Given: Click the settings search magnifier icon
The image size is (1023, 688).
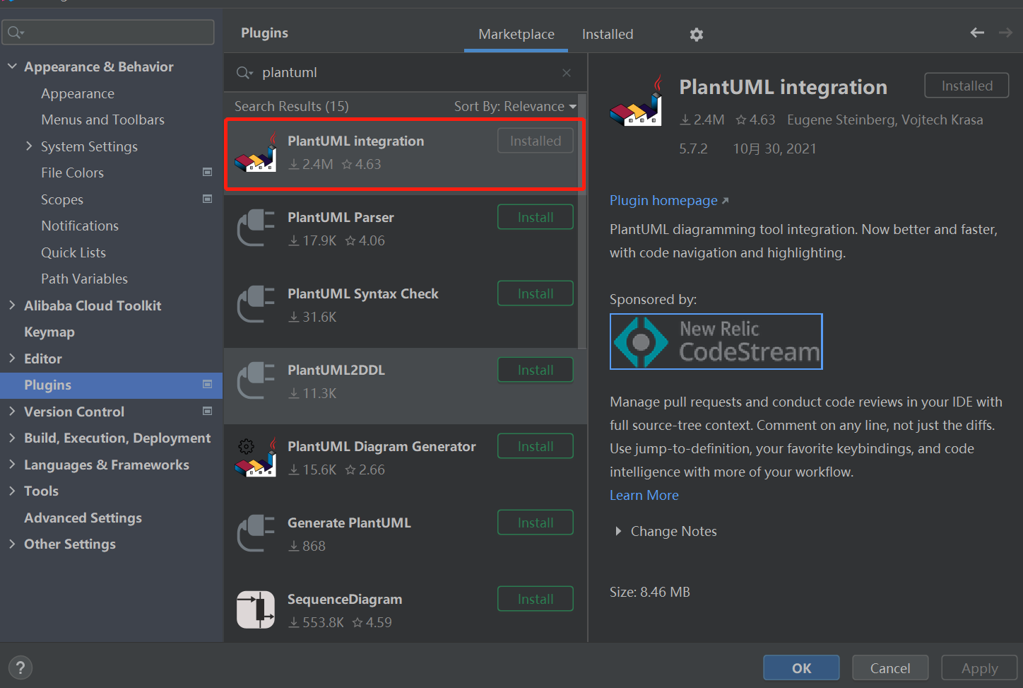Looking at the screenshot, I should click(x=16, y=33).
